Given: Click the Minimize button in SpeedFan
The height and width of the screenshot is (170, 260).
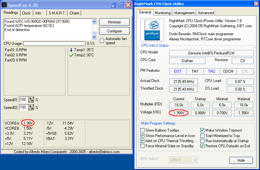Looking at the screenshot, I should [114, 22].
